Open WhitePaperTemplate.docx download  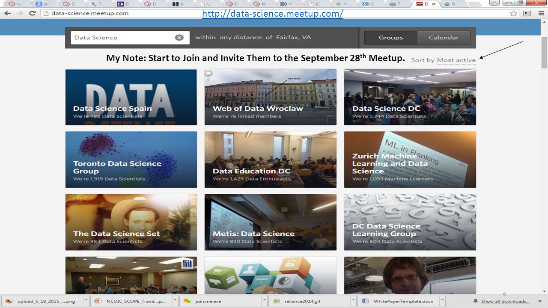pyautogui.click(x=399, y=301)
